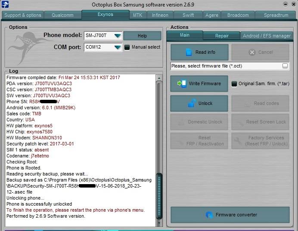This screenshot has height=231, width=298.
Task: Close the Octoplus Box window
Action: click(294, 4)
